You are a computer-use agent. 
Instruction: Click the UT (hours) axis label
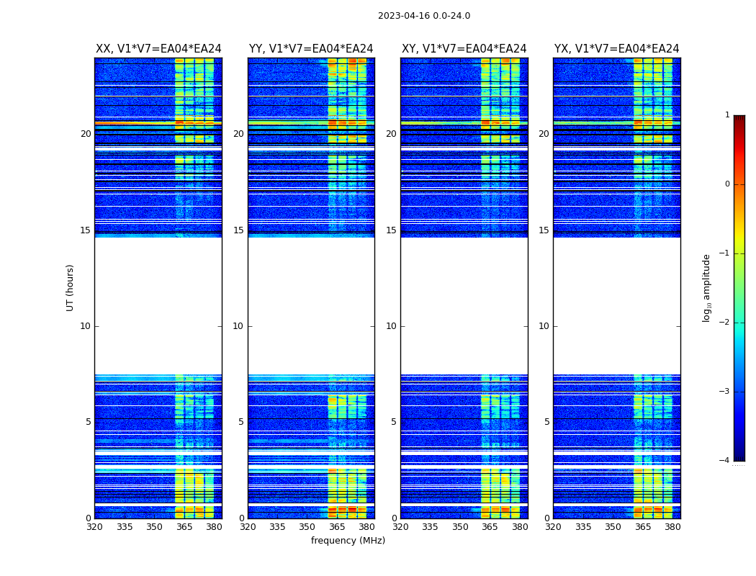pos(71,288)
